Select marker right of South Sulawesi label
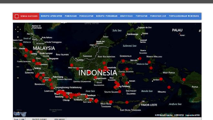The image size is (213, 120). [119, 92]
